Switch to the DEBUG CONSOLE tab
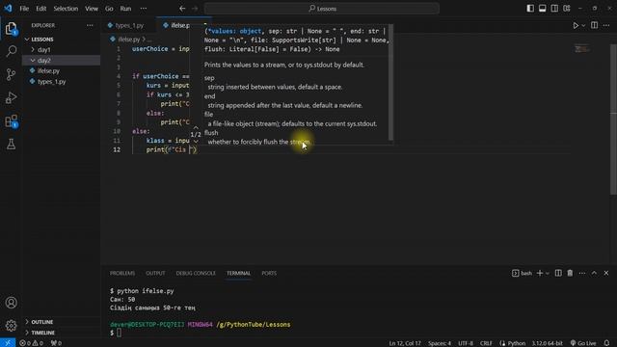Image resolution: width=617 pixels, height=347 pixels. point(196,273)
